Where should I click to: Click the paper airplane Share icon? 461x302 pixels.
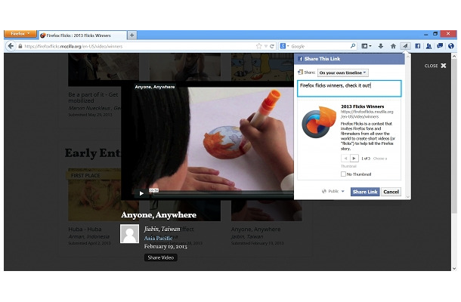click(x=405, y=46)
